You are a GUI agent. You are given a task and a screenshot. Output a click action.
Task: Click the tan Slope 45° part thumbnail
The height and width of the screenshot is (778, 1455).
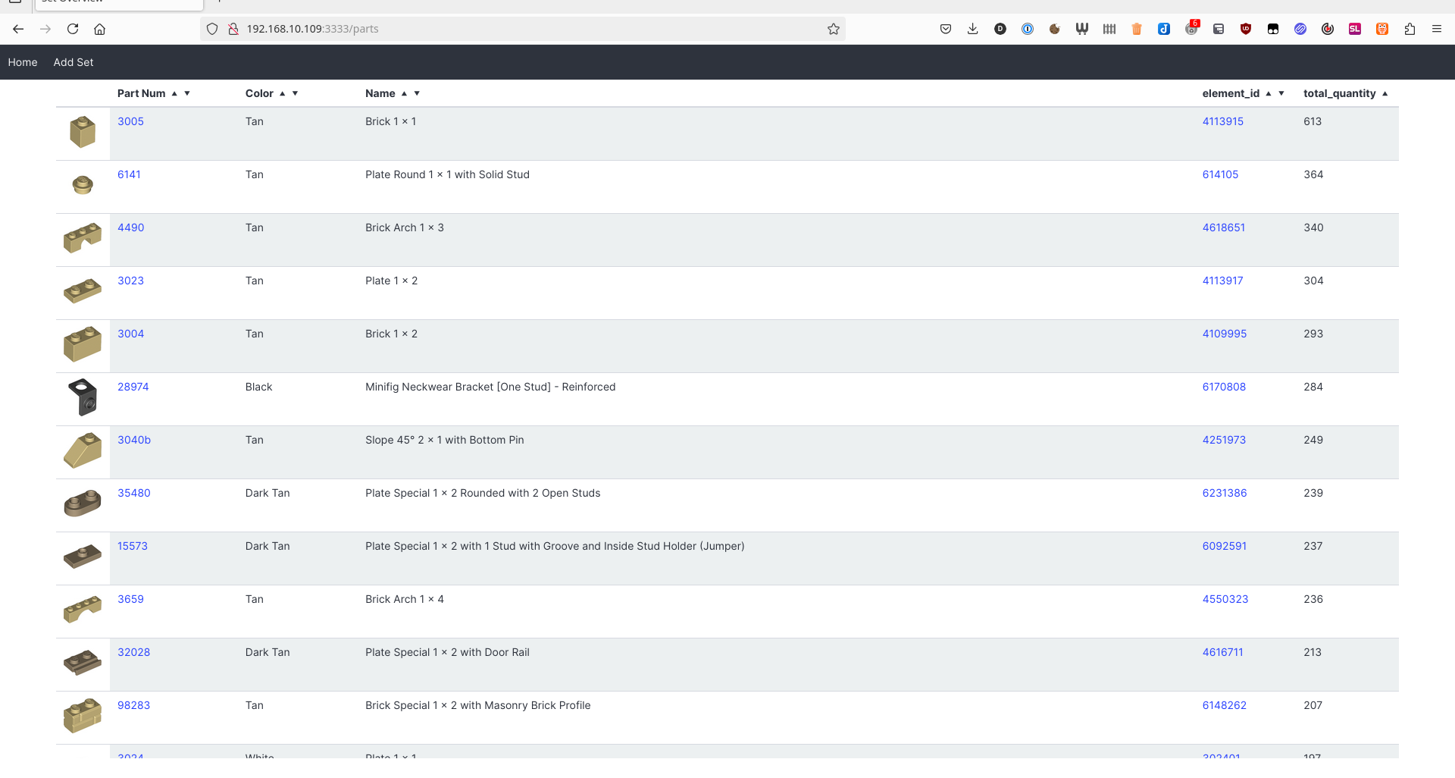[83, 450]
